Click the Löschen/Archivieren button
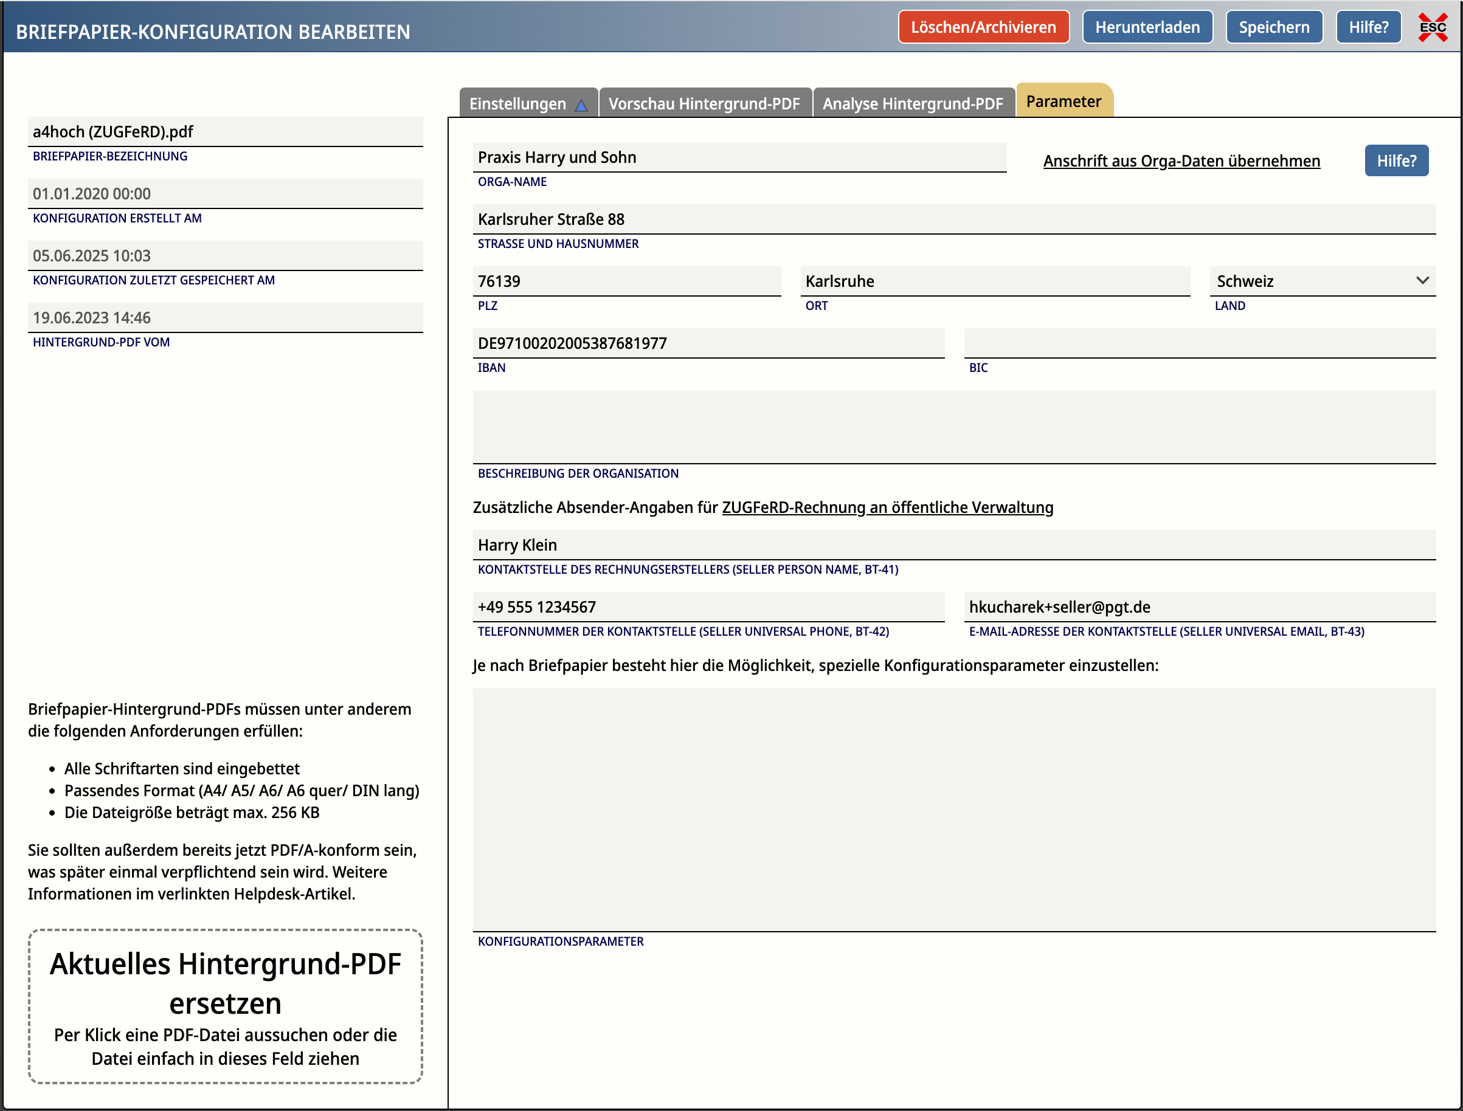The image size is (1463, 1111). pos(983,27)
